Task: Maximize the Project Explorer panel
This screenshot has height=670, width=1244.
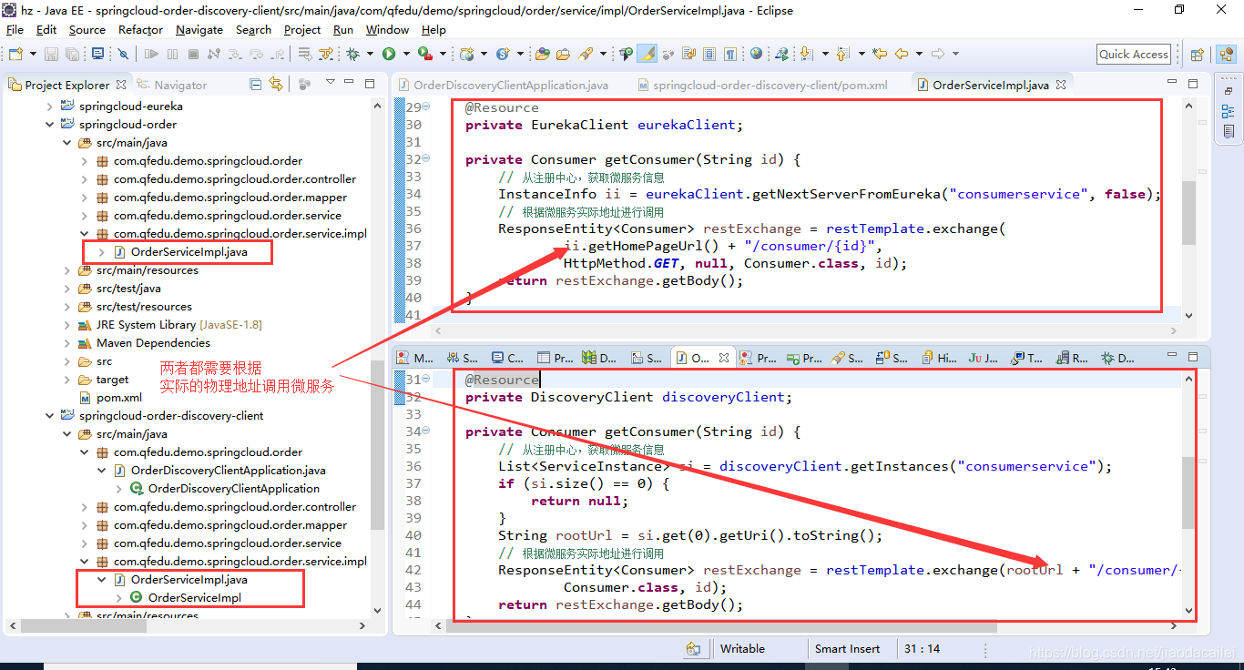Action: tap(369, 83)
